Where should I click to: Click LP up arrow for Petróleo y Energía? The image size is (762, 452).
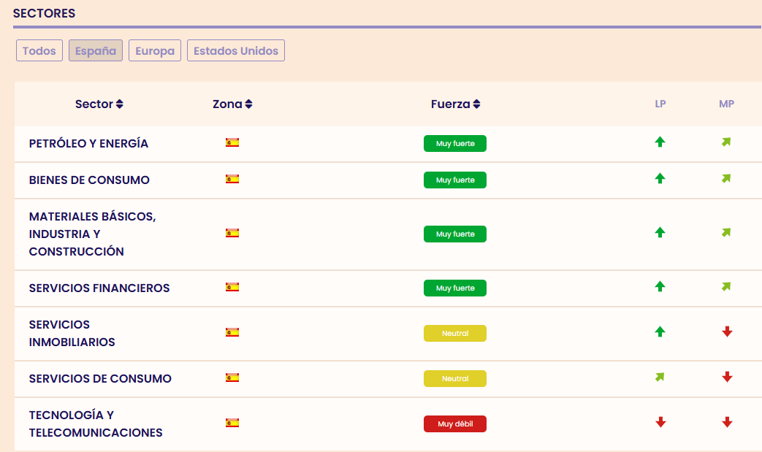point(660,142)
